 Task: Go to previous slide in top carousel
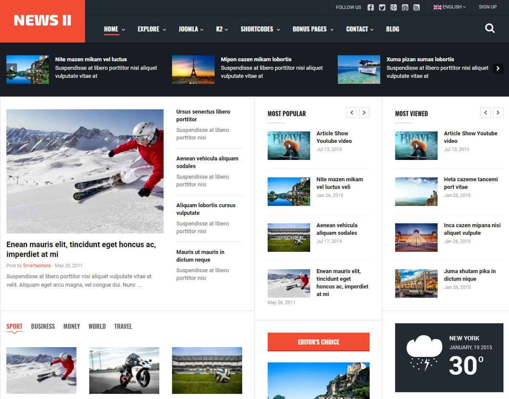coord(11,68)
